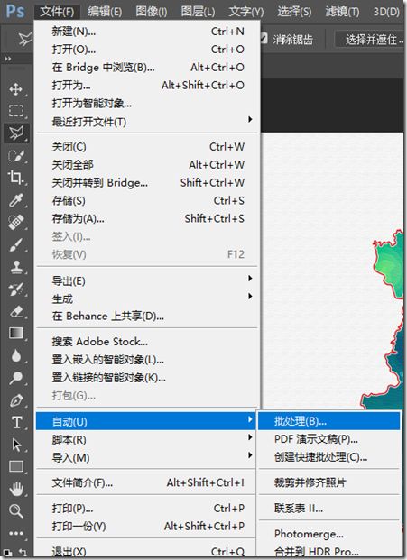
Task: Choose 新建(N)... from File menu
Action: [x=146, y=32]
